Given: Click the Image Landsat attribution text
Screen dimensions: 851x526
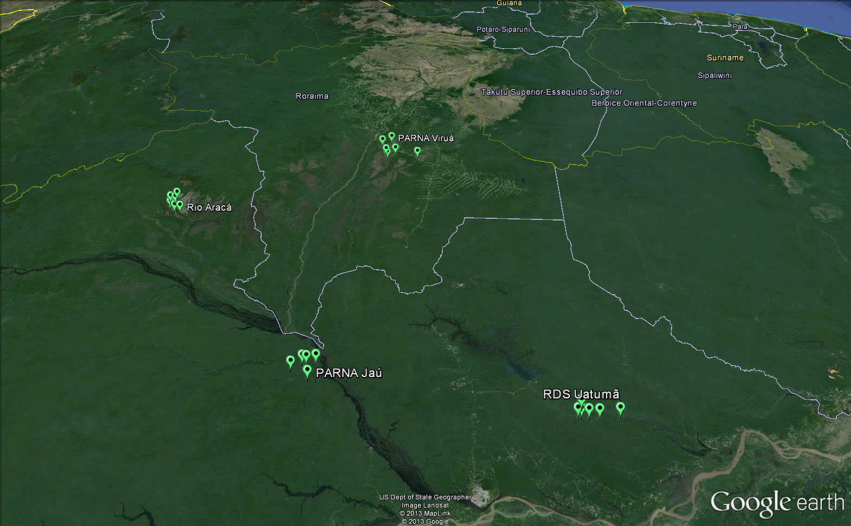Looking at the screenshot, I should [425, 505].
